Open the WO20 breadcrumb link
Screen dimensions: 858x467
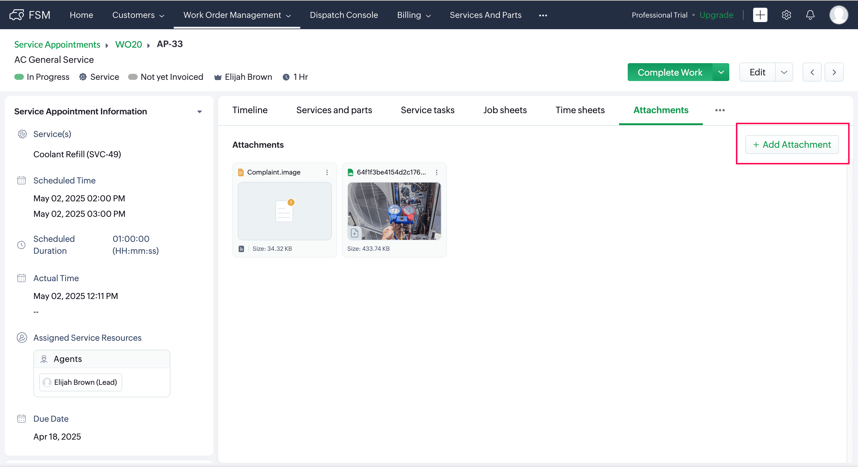pos(128,44)
